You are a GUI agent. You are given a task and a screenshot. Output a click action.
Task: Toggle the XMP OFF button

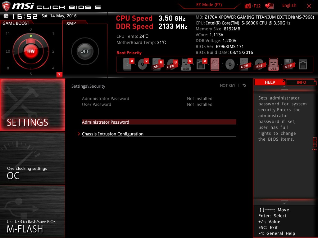pyautogui.click(x=85, y=51)
